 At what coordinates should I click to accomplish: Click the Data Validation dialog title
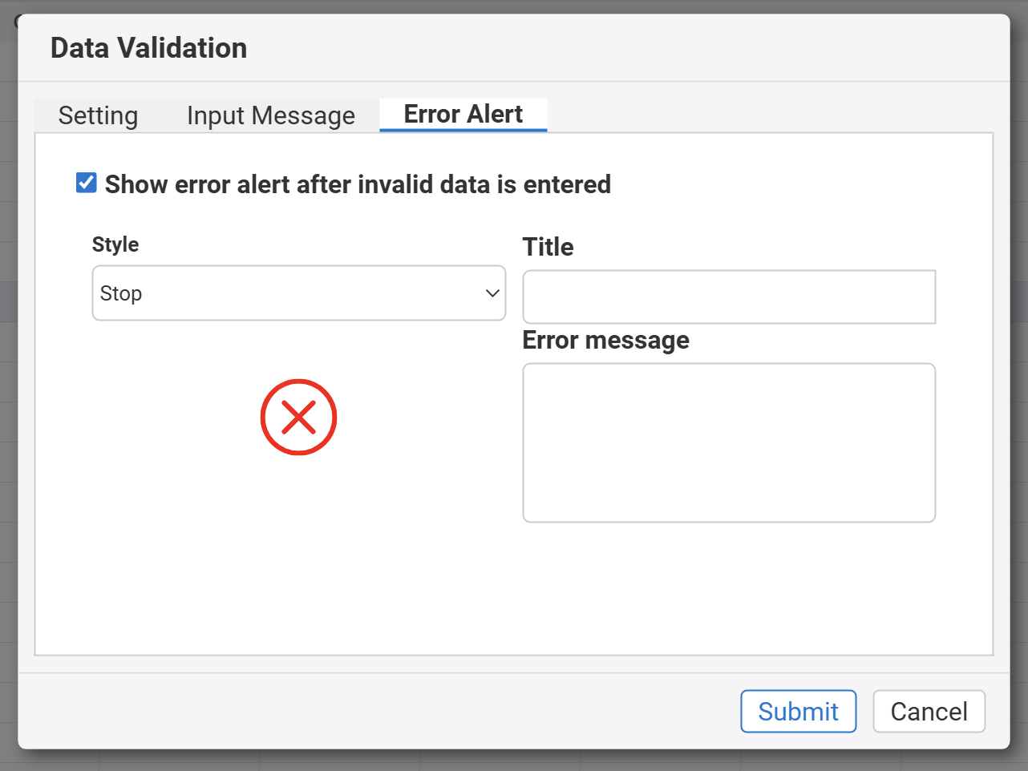tap(148, 48)
